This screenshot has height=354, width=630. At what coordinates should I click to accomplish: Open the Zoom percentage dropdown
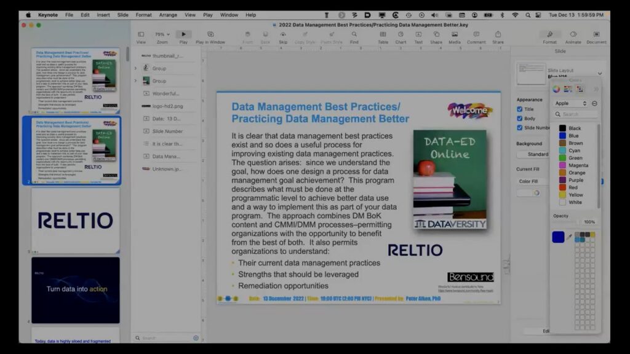click(x=162, y=35)
